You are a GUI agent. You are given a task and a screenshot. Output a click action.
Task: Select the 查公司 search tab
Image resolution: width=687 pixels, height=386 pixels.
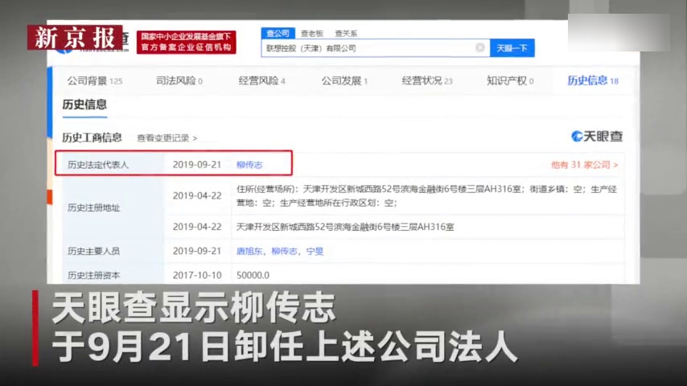click(x=278, y=33)
